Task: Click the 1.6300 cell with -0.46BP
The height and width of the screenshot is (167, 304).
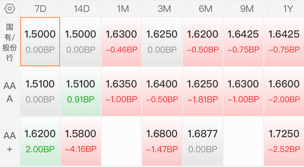Action: pyautogui.click(x=121, y=41)
